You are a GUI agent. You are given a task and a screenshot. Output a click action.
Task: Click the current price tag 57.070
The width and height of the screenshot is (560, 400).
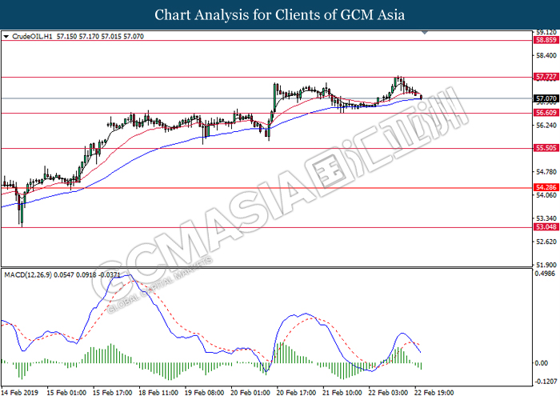(546, 98)
